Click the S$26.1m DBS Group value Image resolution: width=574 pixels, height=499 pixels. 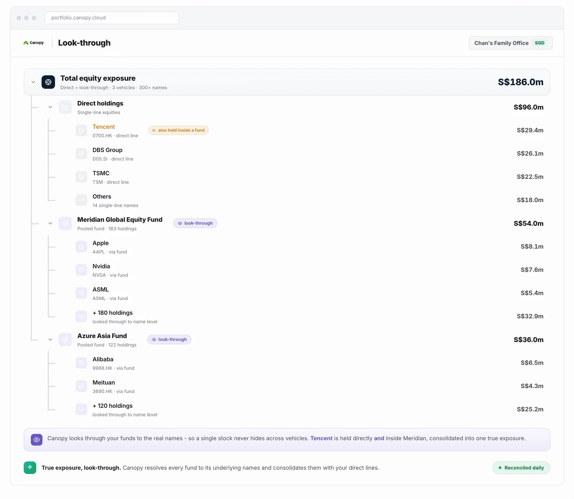point(530,154)
